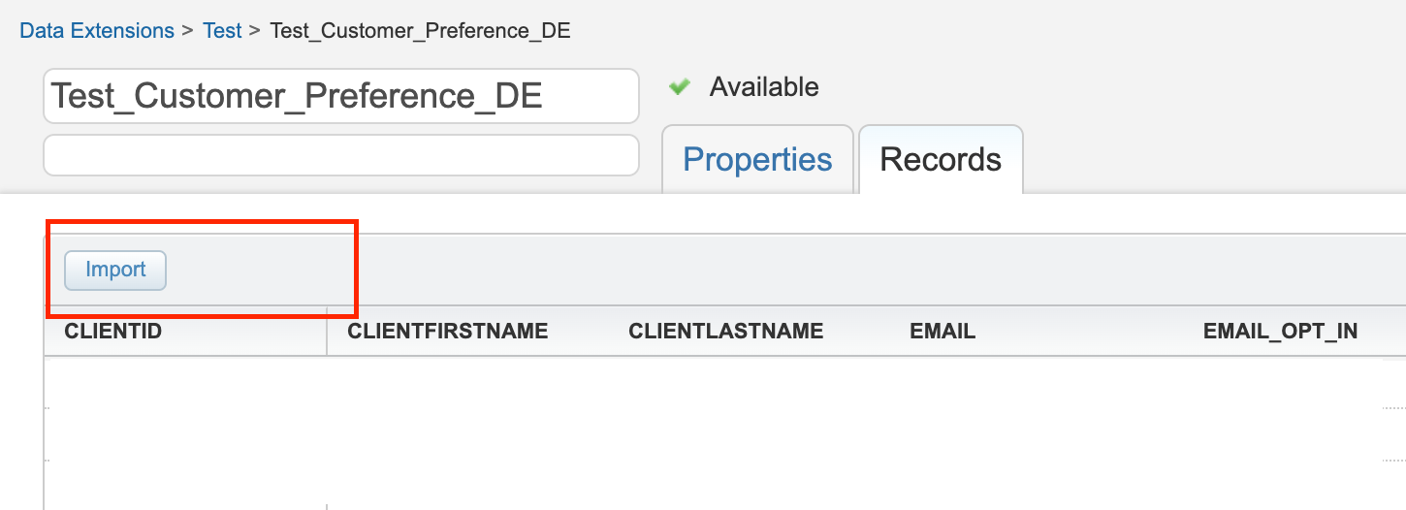Switch to the Properties tab

[x=757, y=160]
